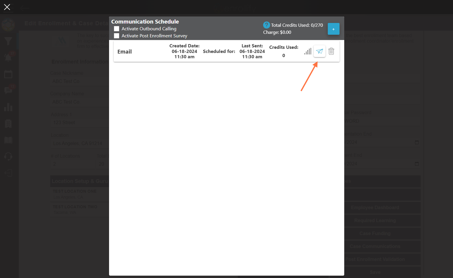Open the funnel filter in sidebar
This screenshot has width=453, height=278.
(x=8, y=41)
